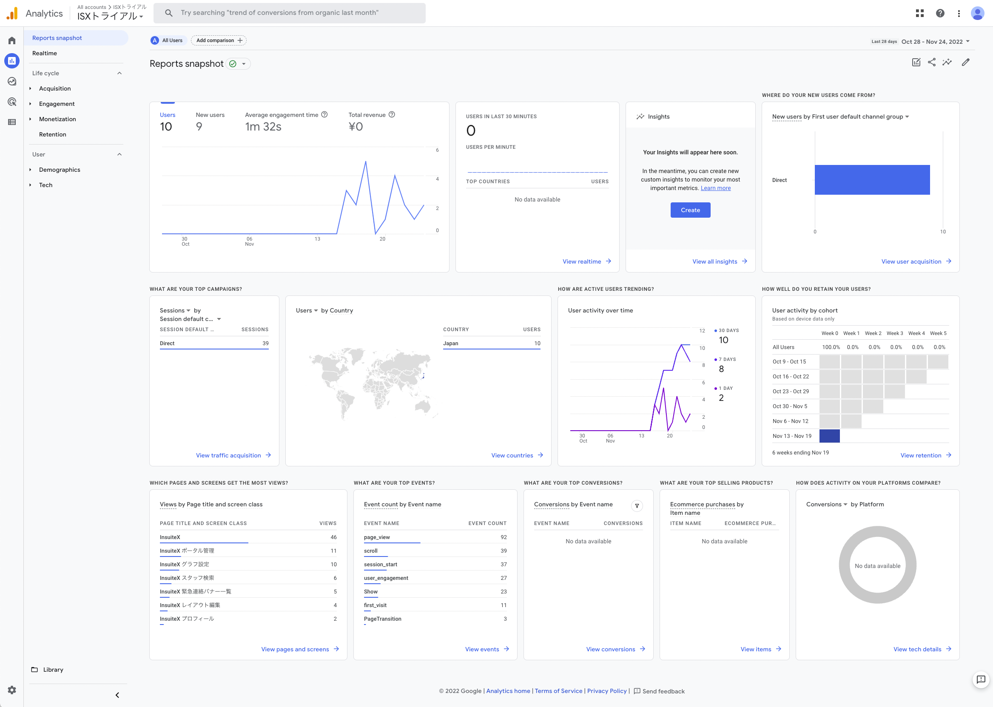Click Average engagement time help icon
The width and height of the screenshot is (993, 707).
[324, 114]
